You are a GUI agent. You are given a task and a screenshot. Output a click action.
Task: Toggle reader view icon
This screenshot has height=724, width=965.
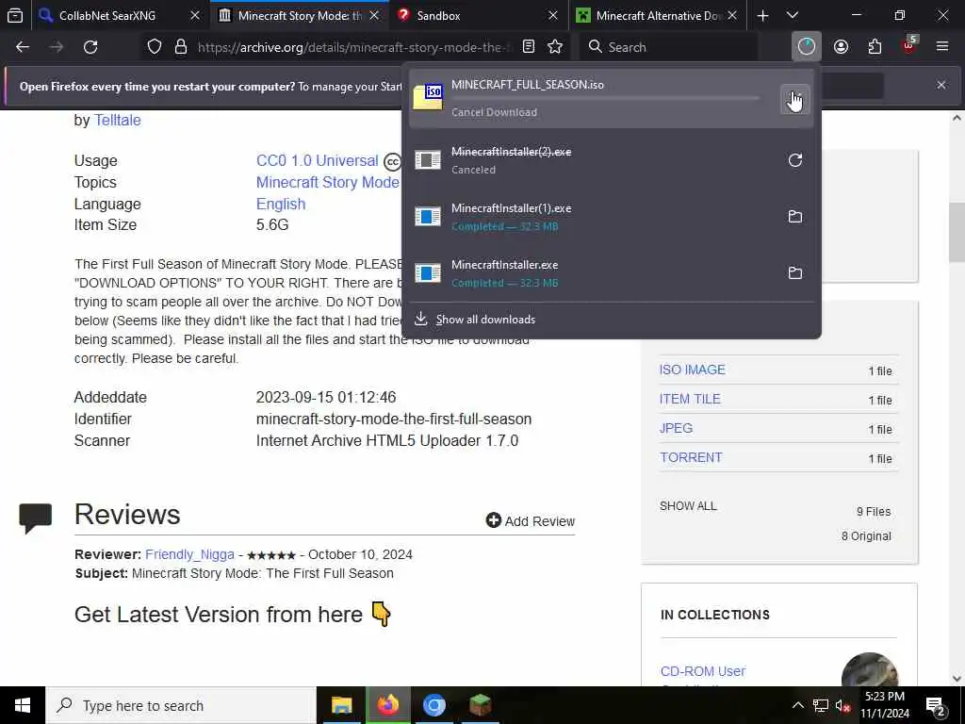click(x=528, y=47)
